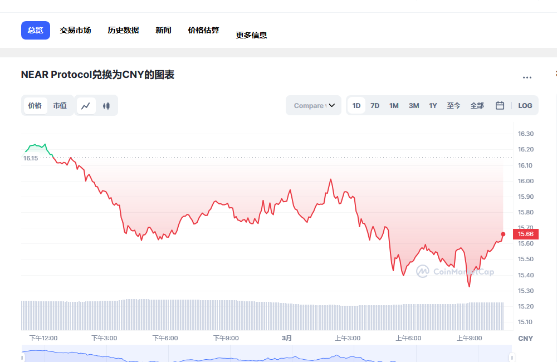Switch to 价格估算 tab
This screenshot has height=362, width=557.
[203, 30]
